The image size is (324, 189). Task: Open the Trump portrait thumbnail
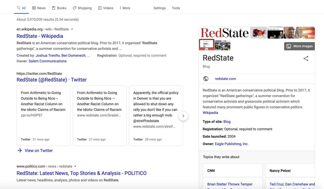291,33
